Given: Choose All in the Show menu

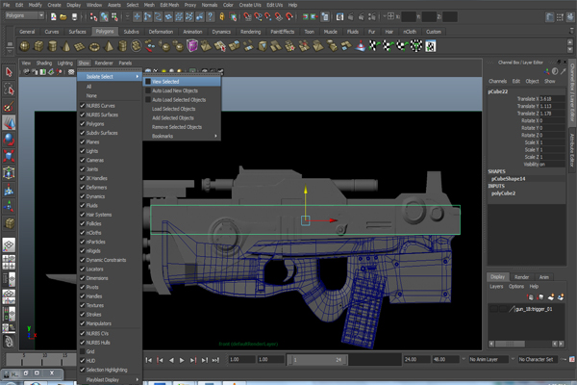Looking at the screenshot, I should [88, 87].
